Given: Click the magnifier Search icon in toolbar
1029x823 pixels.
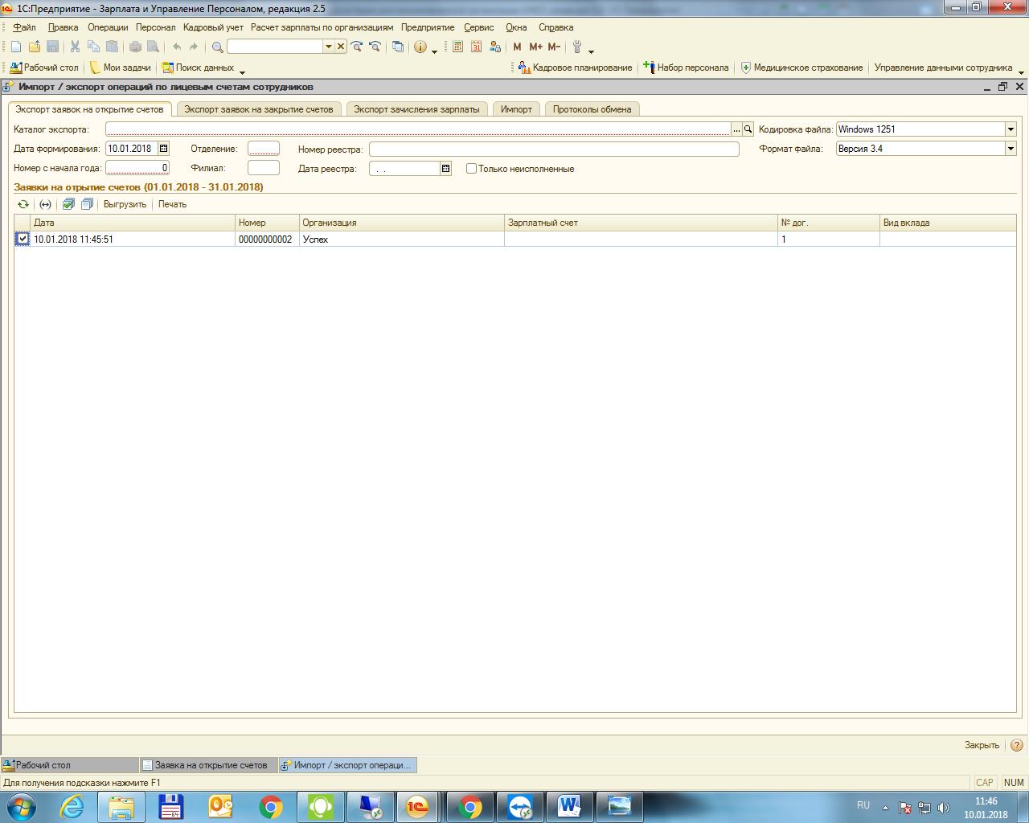Looking at the screenshot, I should pos(217,47).
